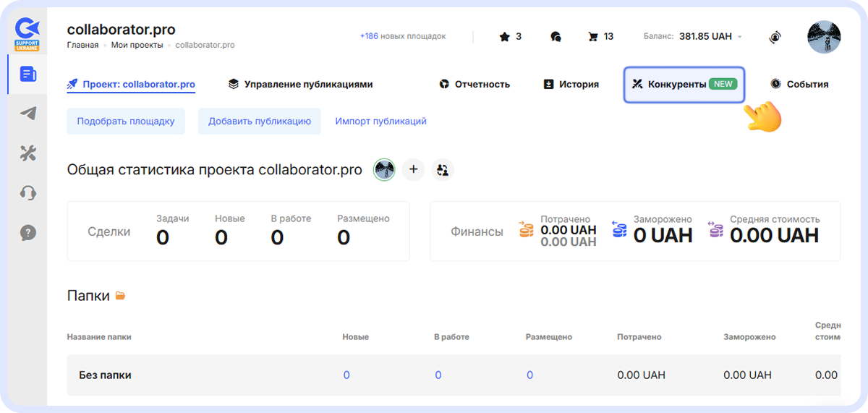
Task: Open the support headset sidebar icon
Action: 27,193
